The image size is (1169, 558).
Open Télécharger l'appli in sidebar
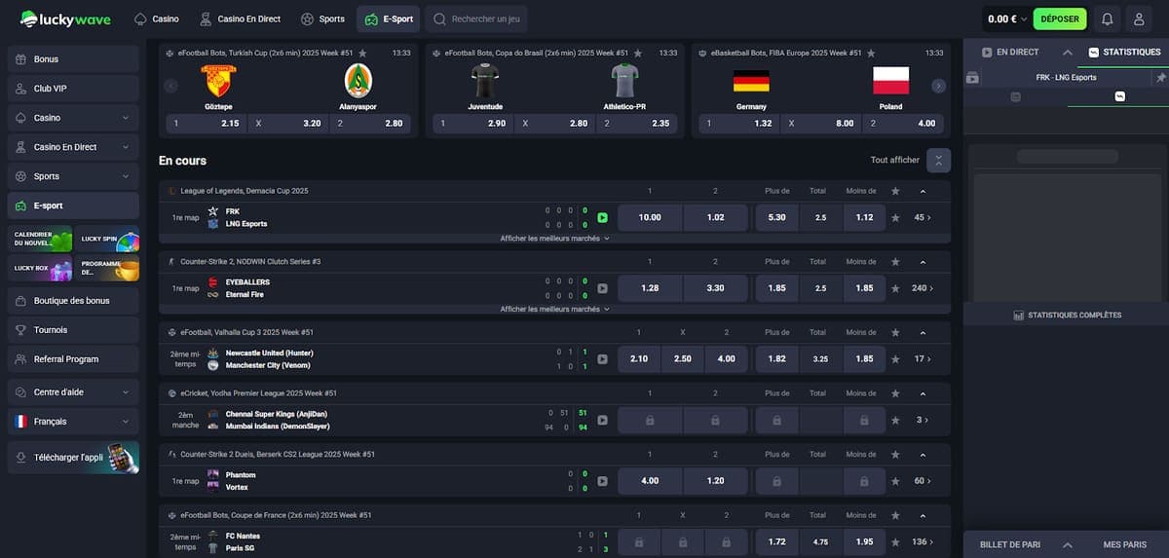tap(73, 457)
